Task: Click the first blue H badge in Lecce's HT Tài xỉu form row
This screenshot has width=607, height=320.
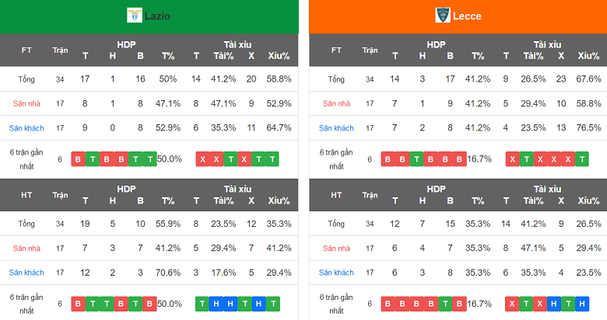Action: click(554, 304)
